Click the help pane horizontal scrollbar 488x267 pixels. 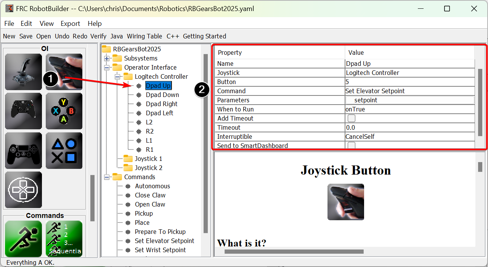tap(294, 251)
